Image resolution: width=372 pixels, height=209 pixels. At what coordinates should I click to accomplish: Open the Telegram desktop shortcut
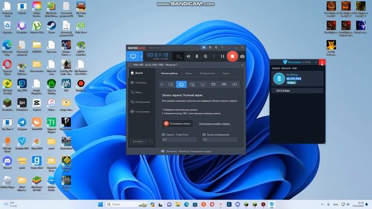(22, 124)
